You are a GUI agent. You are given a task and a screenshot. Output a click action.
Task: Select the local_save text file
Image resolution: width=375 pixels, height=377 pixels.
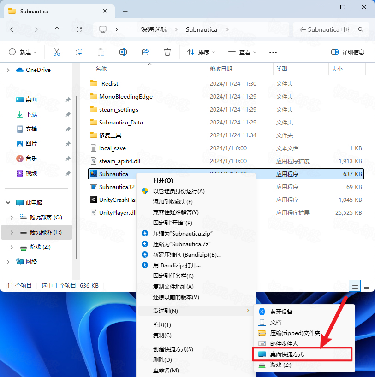226,148
